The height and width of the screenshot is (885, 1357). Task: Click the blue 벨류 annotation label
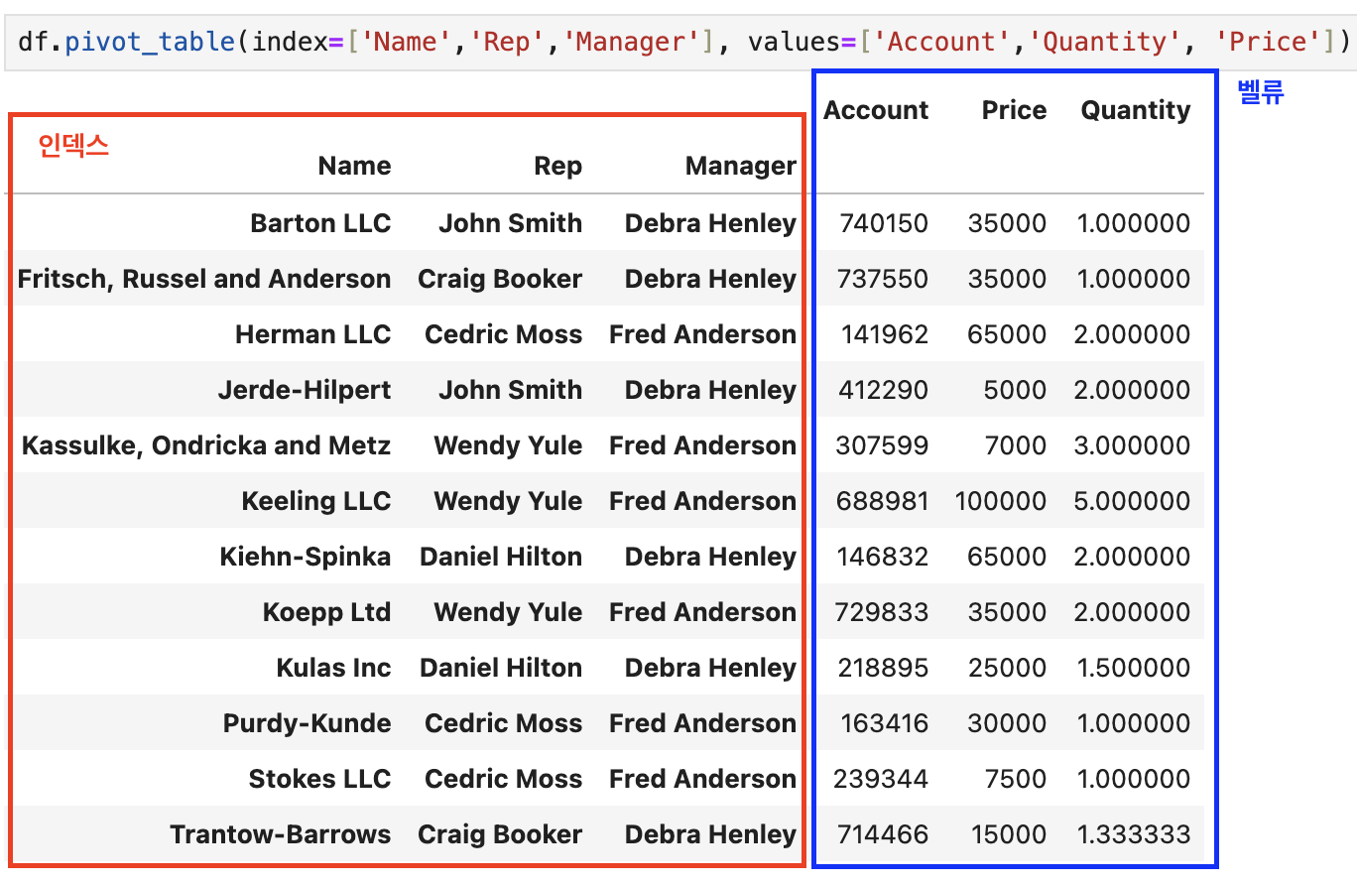1262,91
